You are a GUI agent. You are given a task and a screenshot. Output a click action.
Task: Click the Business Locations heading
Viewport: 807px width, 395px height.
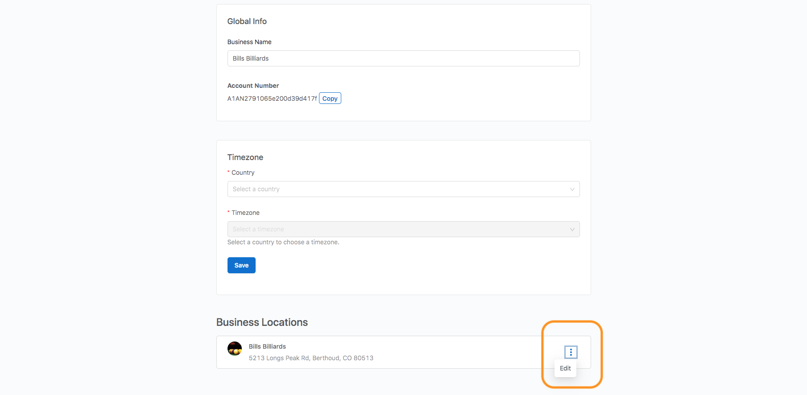tap(262, 322)
